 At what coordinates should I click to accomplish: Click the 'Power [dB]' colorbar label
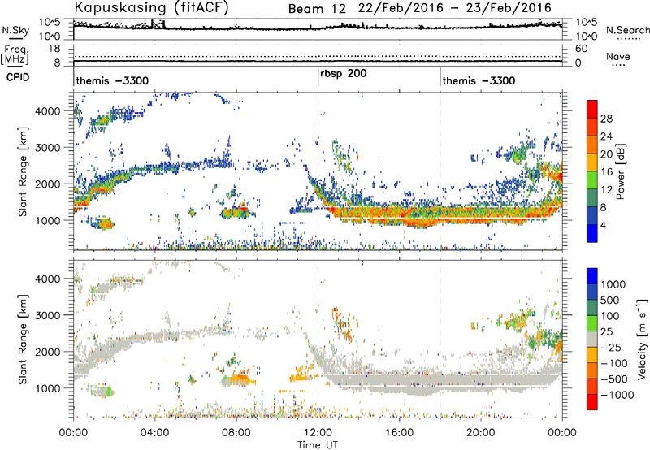click(x=620, y=171)
